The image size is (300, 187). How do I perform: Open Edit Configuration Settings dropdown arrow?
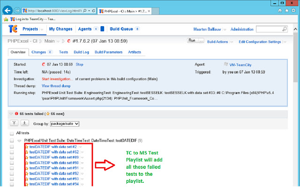[x=285, y=42]
